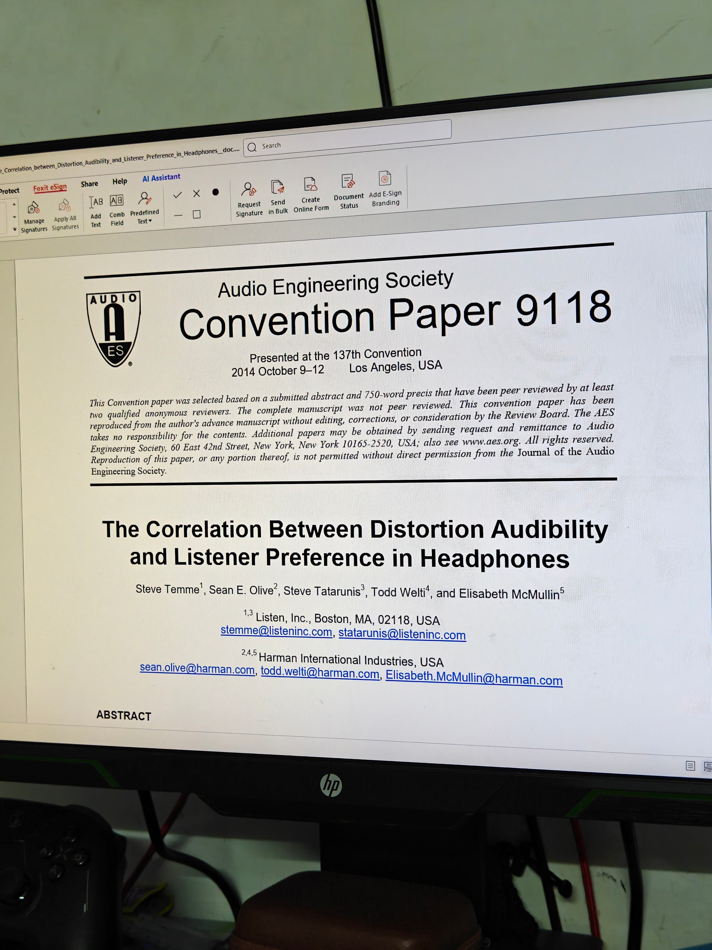Click the Manage Signatures icon
This screenshot has width=712, height=950.
click(33, 209)
